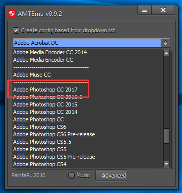Uncheck Create config based from dropdown list
The height and width of the screenshot is (193, 182).
click(16, 30)
